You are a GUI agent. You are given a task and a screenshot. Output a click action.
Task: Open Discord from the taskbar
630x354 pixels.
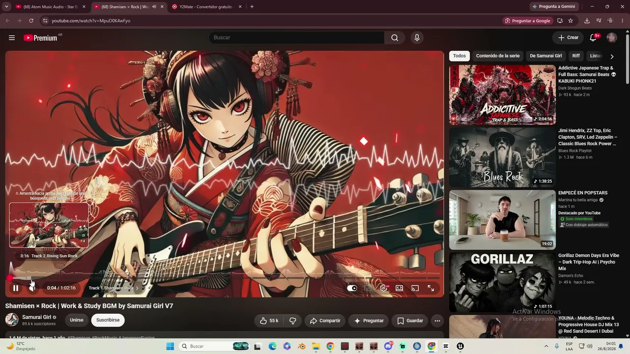tap(388, 346)
